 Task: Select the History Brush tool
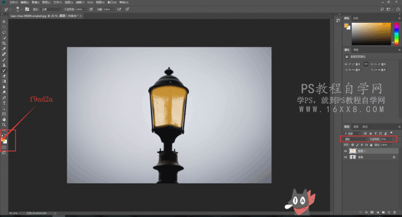pos(4,71)
